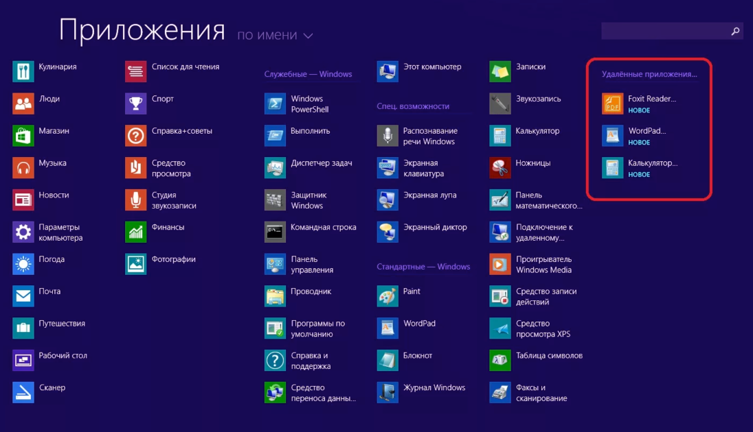
Task: Open Экранная клавиатура icon
Action: [387, 168]
